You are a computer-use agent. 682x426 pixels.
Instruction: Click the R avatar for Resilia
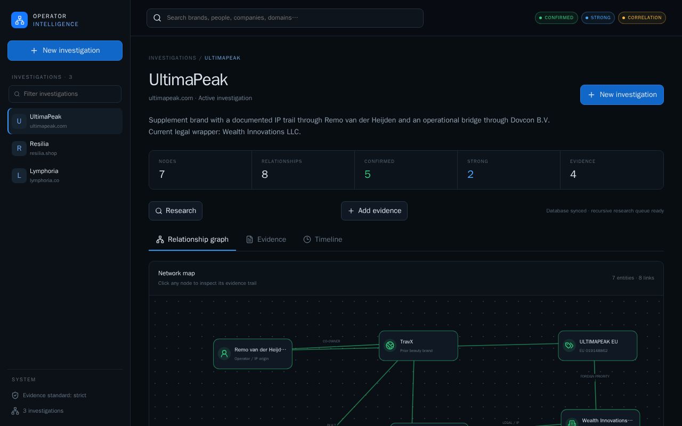tap(19, 149)
